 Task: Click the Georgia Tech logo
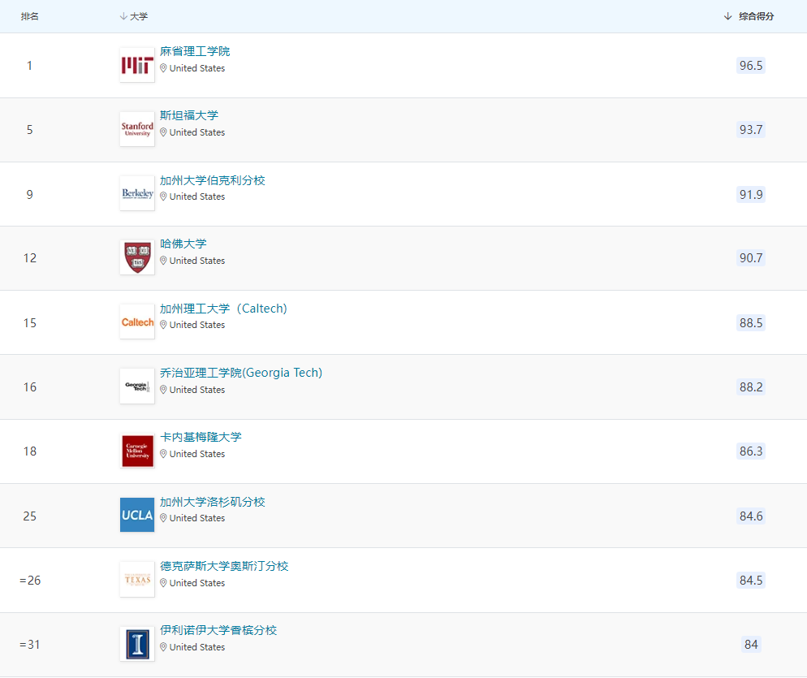pyautogui.click(x=136, y=387)
